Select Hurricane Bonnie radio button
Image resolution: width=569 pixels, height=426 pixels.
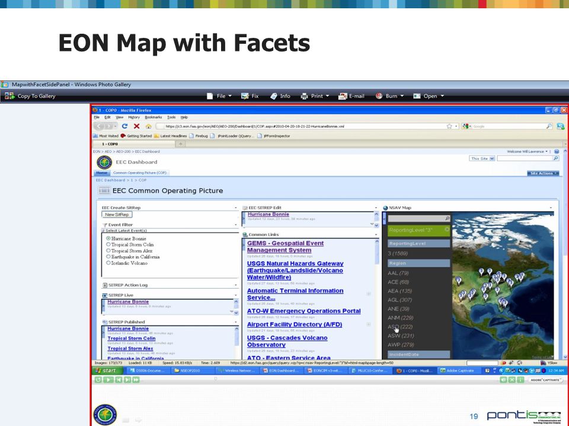click(108, 238)
